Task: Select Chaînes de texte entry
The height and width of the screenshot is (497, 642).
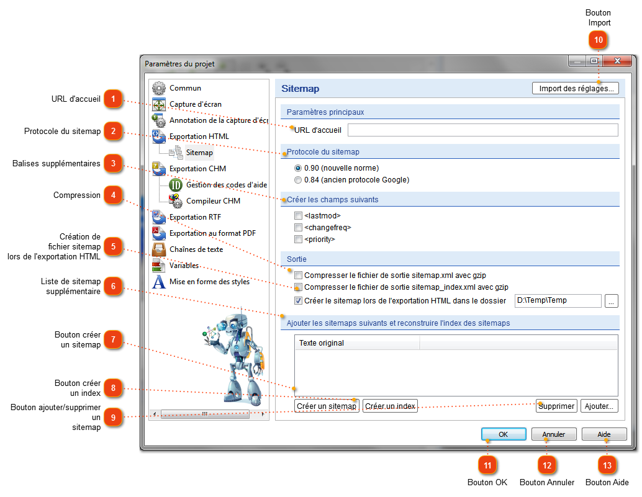Action: click(196, 249)
